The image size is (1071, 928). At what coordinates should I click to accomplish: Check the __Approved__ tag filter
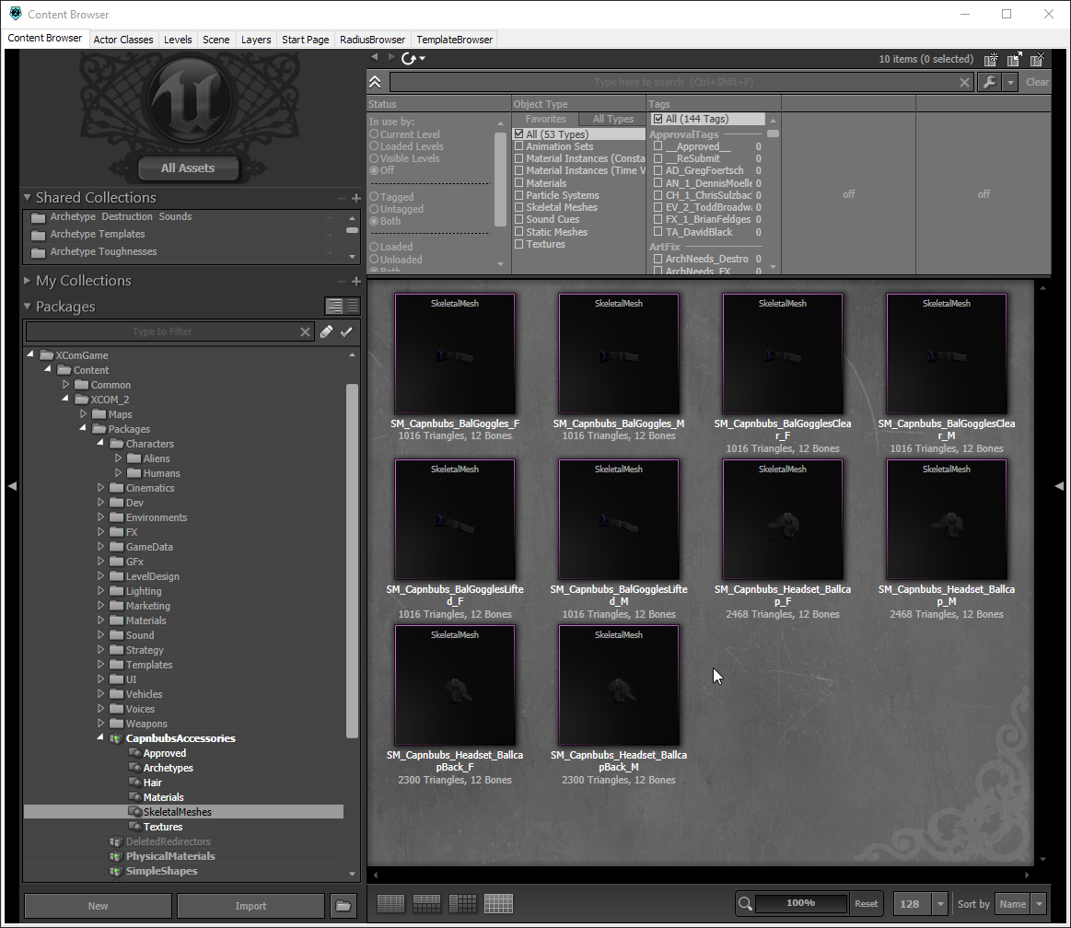[658, 146]
